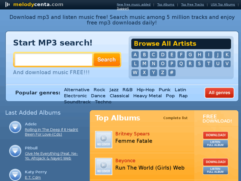
Task: Select the Punk genre
Action: tap(164, 90)
